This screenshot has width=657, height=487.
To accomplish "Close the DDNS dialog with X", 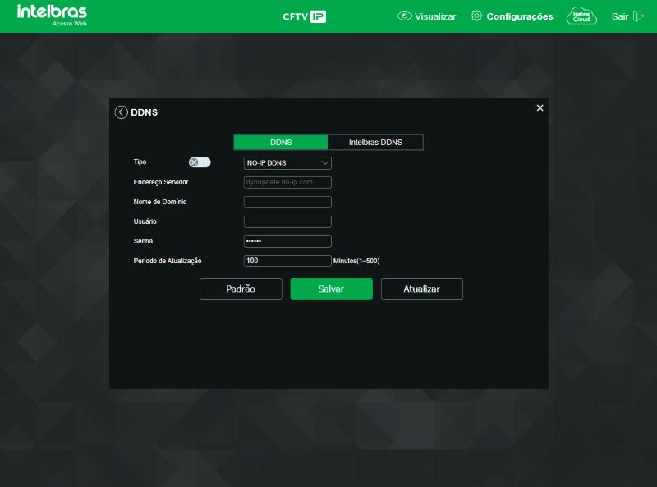I will (540, 108).
